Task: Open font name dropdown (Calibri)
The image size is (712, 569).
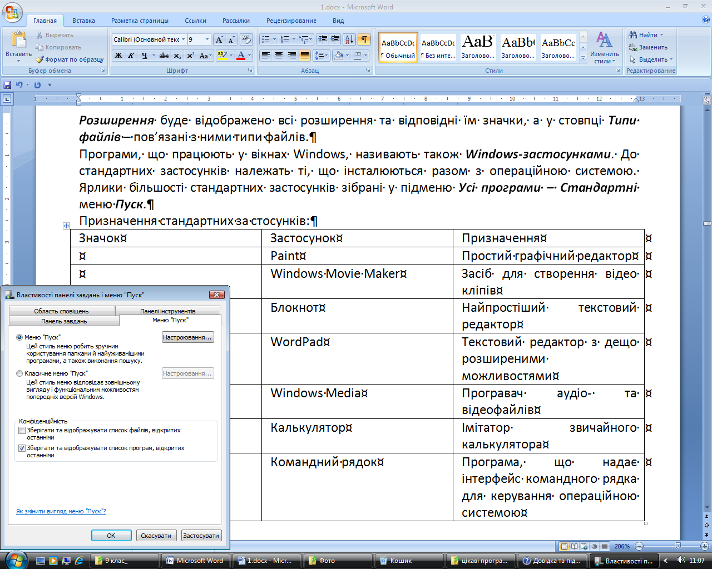Action: point(184,39)
